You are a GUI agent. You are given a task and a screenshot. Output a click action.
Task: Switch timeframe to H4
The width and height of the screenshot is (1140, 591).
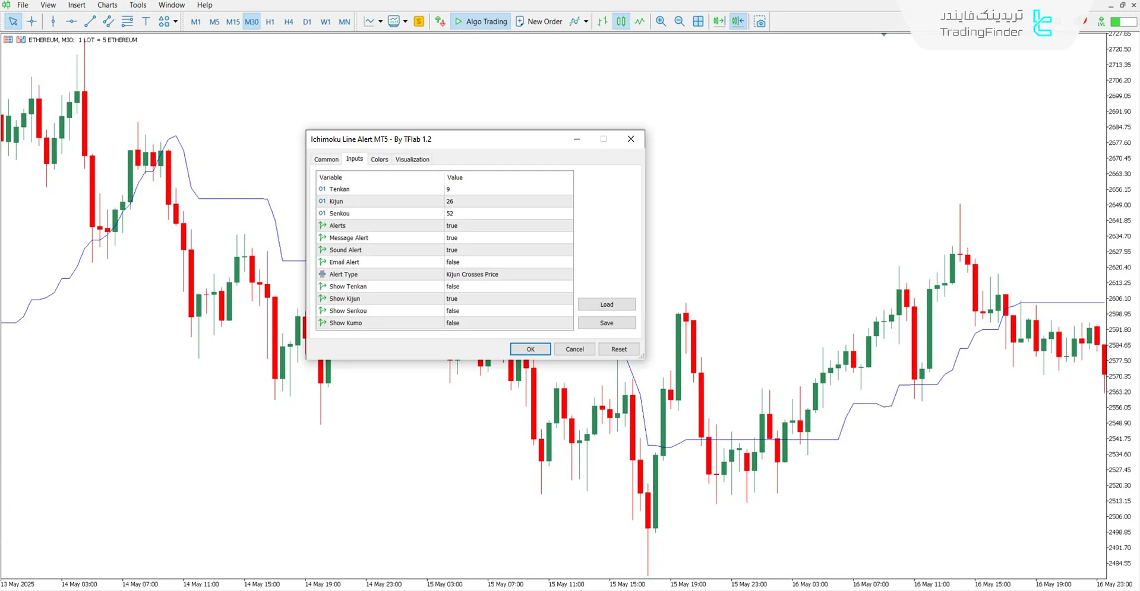(x=289, y=21)
